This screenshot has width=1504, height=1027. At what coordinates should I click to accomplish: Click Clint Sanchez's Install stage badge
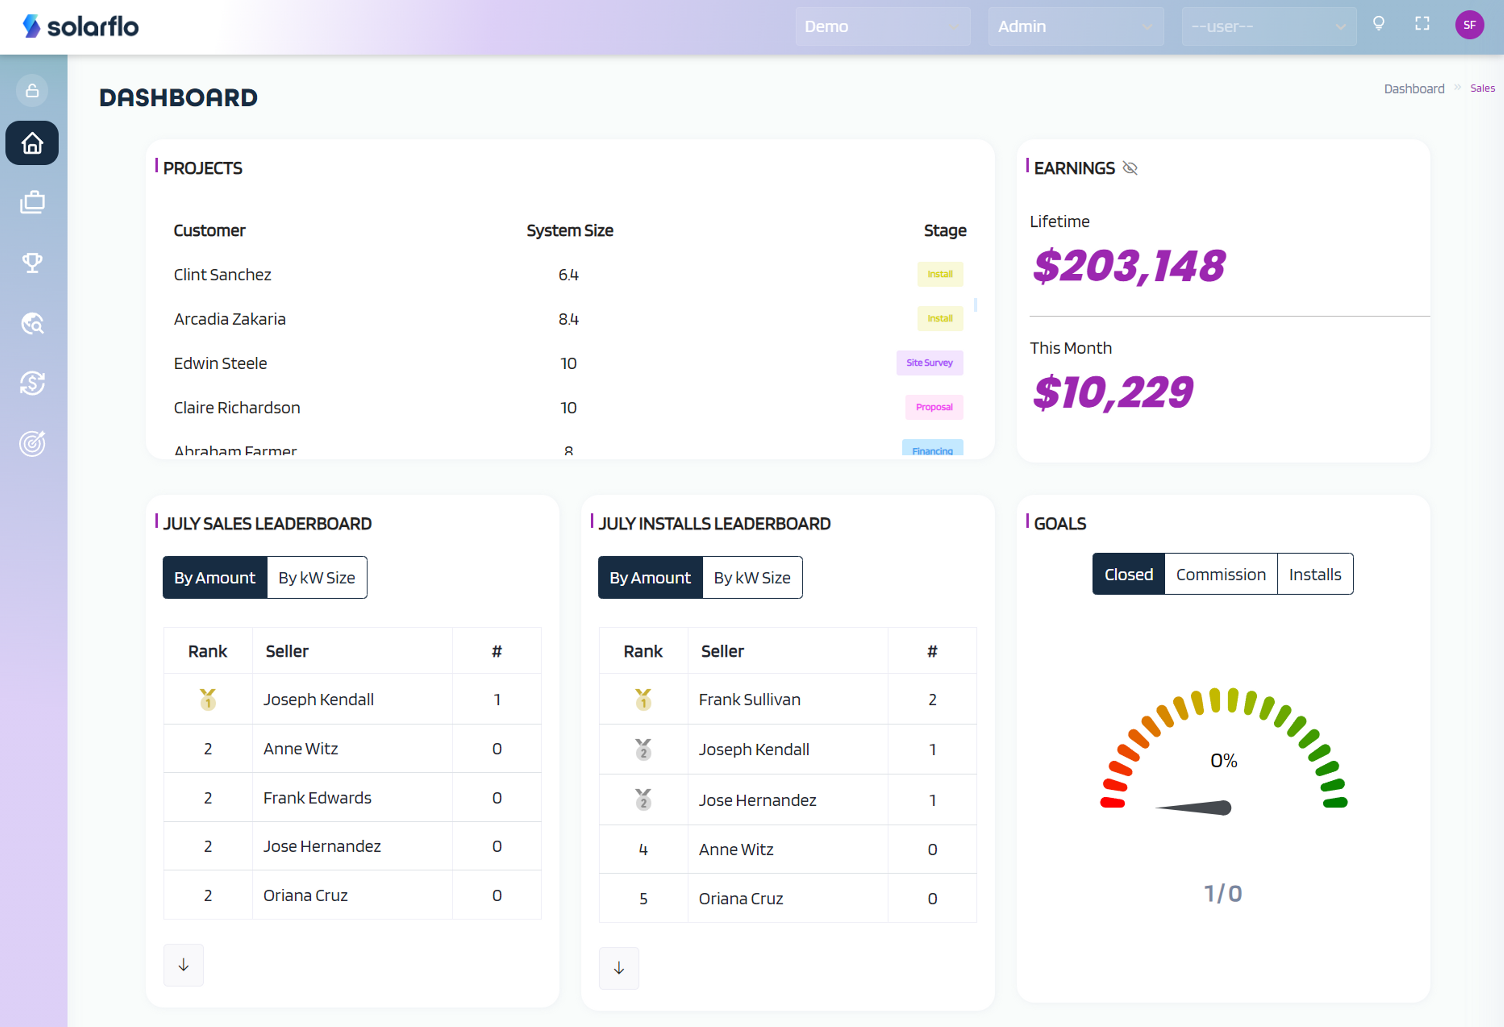(x=940, y=274)
